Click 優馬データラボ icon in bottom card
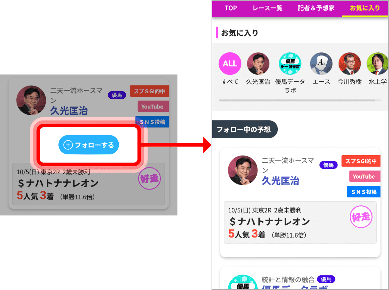Viewport: 389px width, 290px height. (243, 282)
